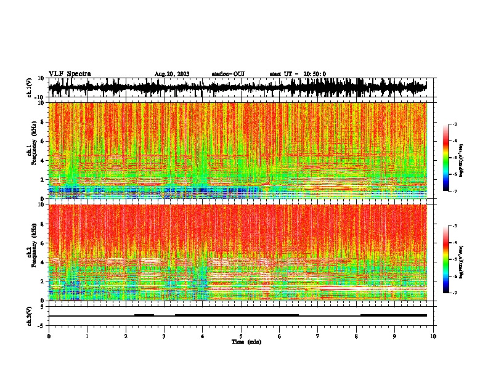Viewport: 488px width, 377px height.
Task: Select the "ch.3(V)" axis label
Action: [30, 317]
